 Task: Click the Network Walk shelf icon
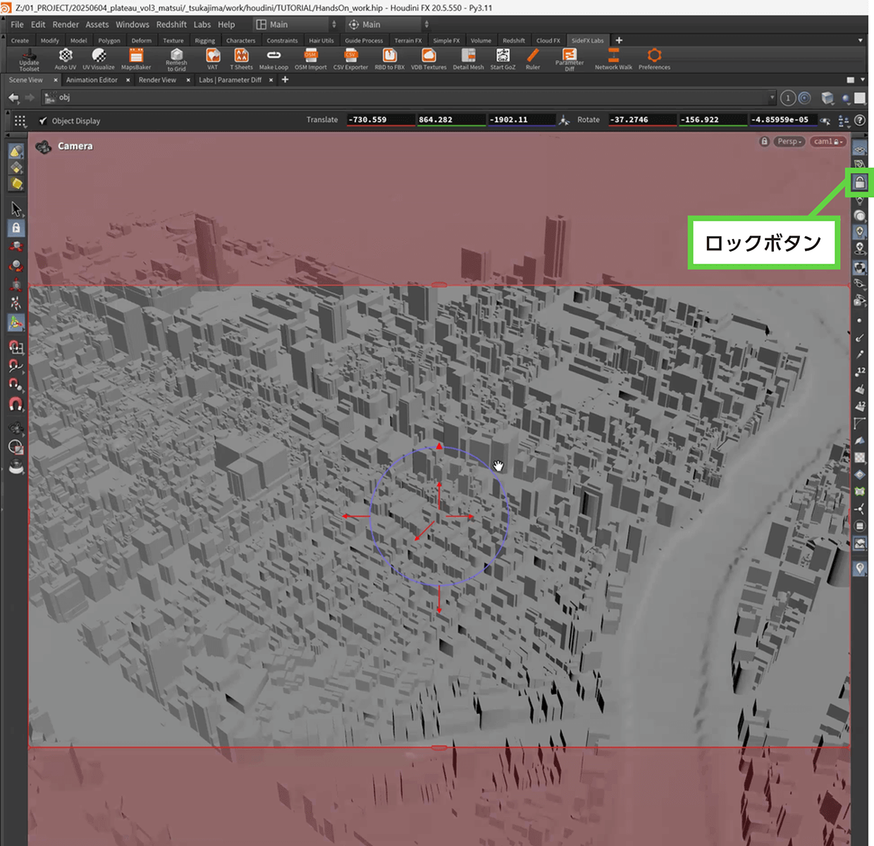tap(613, 56)
